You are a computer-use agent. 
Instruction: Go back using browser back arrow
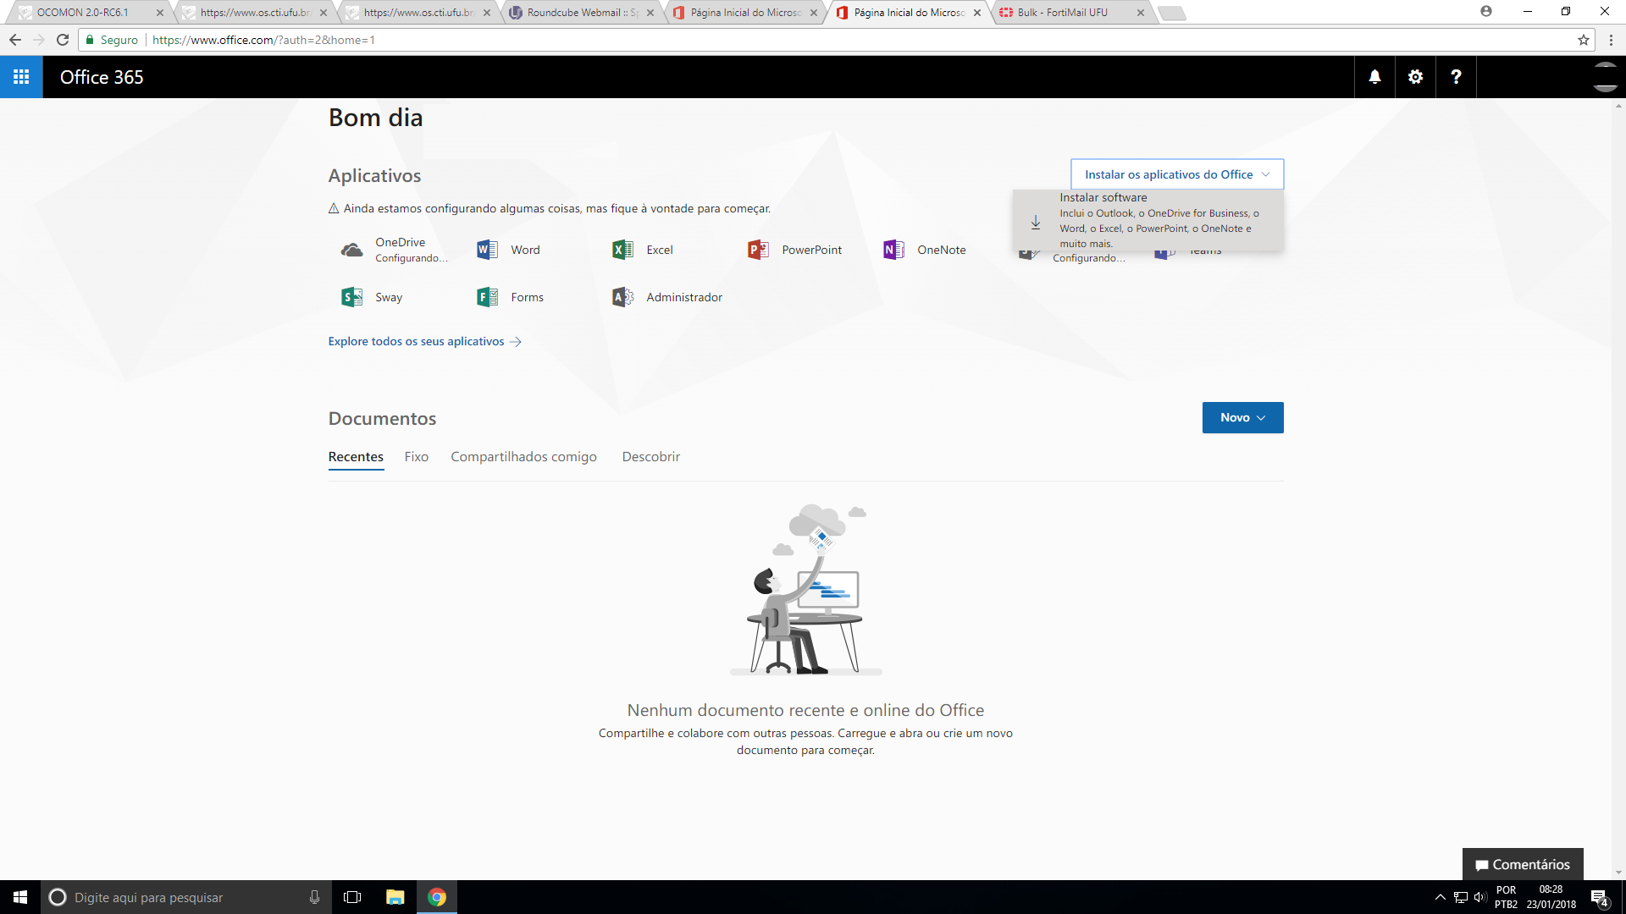click(15, 40)
